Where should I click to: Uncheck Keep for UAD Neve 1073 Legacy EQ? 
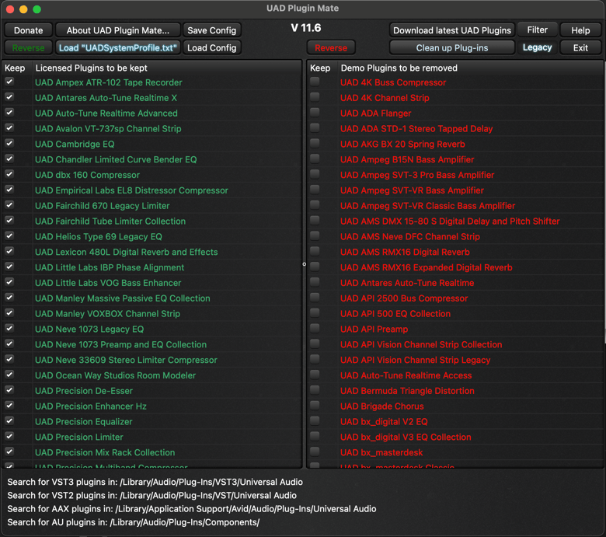(9, 329)
